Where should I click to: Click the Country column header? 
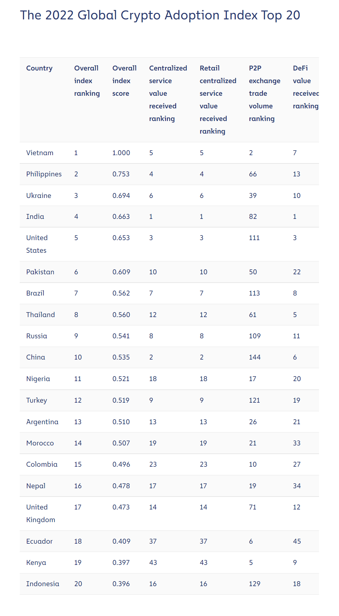39,68
